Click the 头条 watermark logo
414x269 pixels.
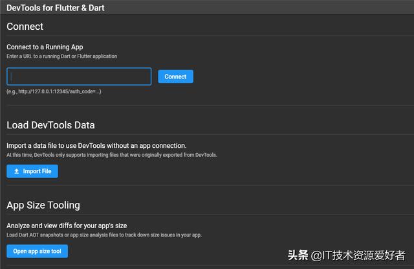point(299,254)
